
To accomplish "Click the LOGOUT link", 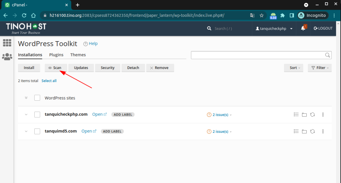I will tap(323, 29).
